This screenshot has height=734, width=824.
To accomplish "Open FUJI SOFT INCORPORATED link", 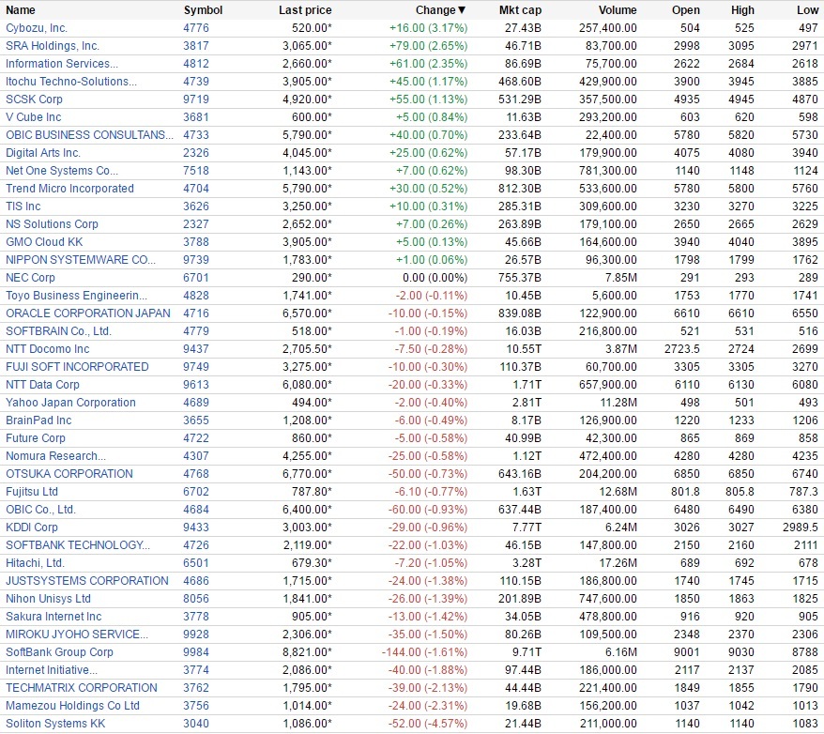I will [77, 367].
